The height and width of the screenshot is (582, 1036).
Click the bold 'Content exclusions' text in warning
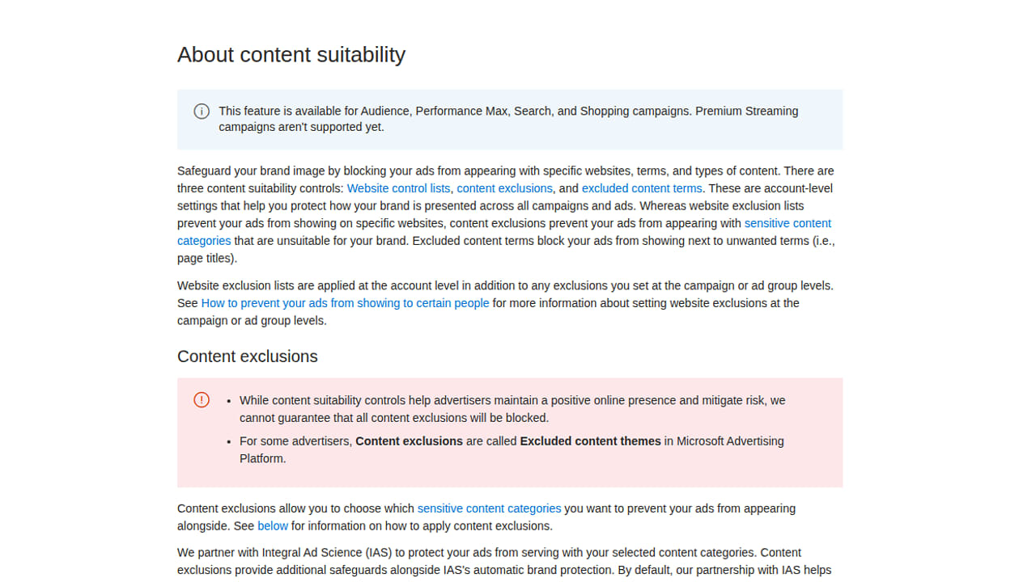pos(409,441)
